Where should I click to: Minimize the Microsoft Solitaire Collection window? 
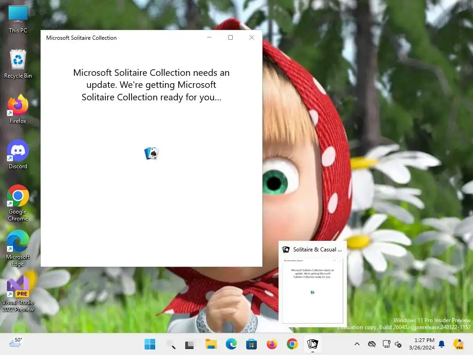click(x=209, y=37)
